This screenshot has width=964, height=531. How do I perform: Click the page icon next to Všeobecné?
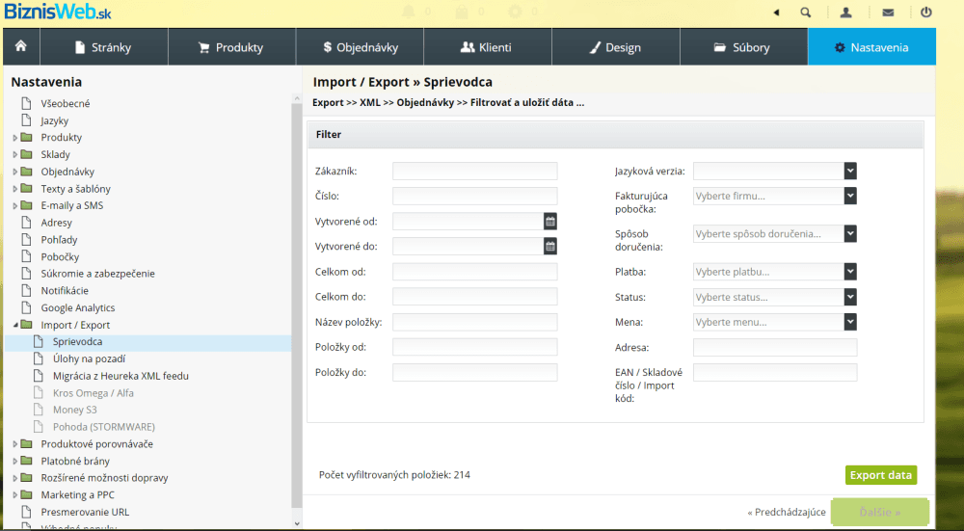point(26,103)
